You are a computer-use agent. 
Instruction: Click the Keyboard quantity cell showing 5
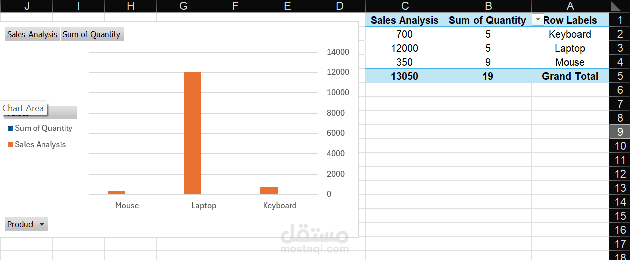(488, 34)
